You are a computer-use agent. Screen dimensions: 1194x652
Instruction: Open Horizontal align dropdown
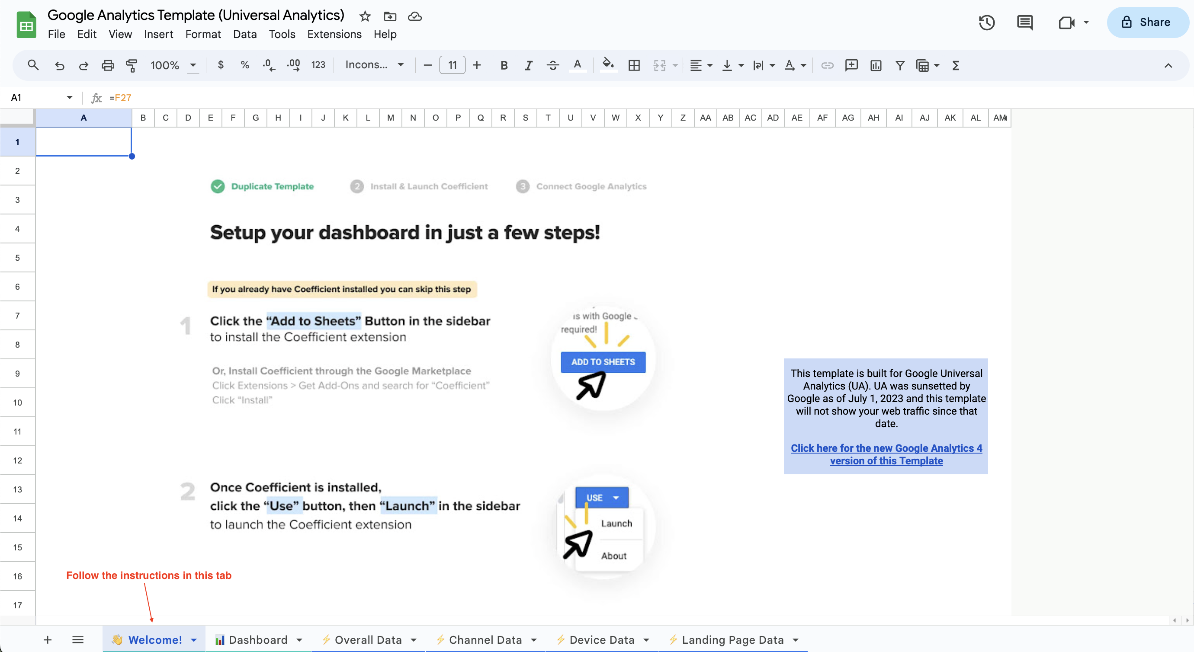point(700,65)
